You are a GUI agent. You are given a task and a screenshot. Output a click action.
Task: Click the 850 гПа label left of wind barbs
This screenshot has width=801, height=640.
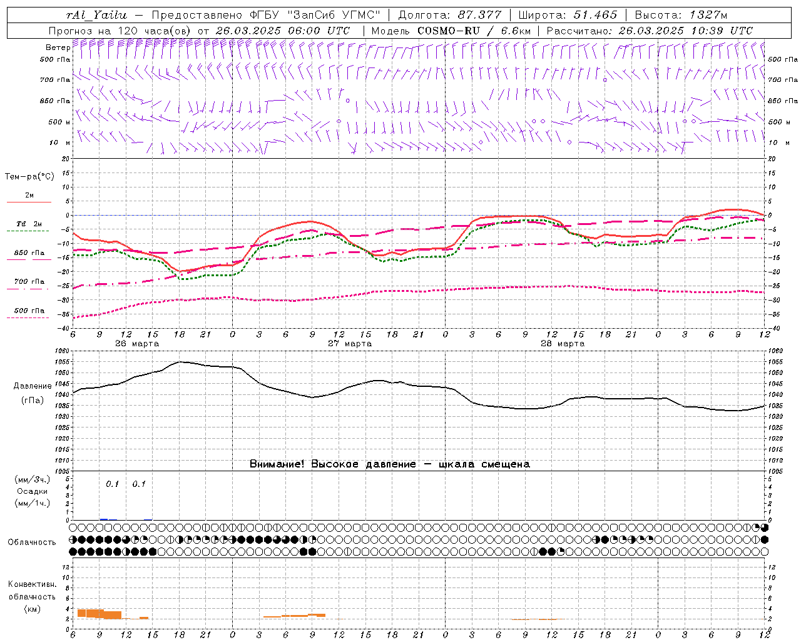55,101
